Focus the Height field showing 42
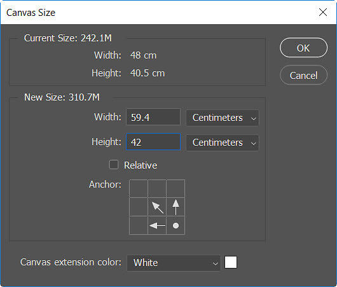Screen dimensions: 337x287 pyautogui.click(x=153, y=142)
